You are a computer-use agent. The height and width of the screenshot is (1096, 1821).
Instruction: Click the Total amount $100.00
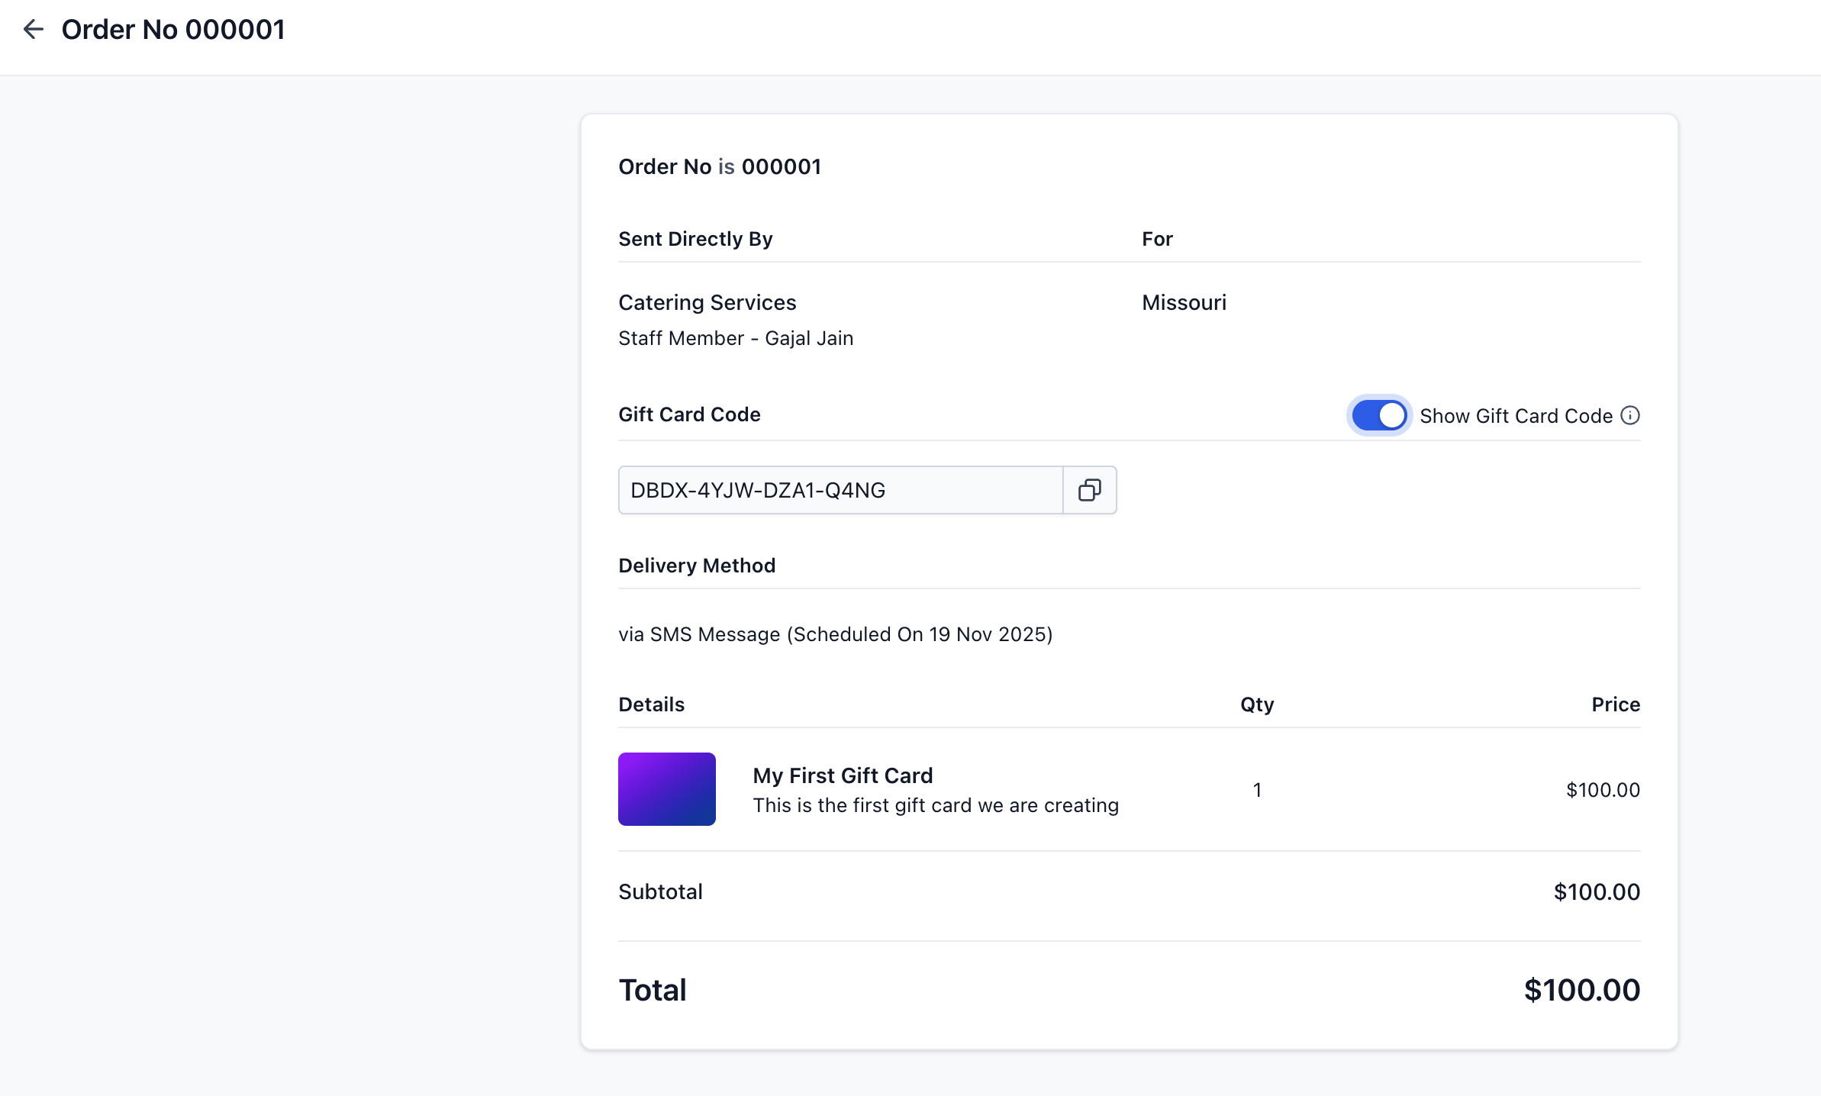(1581, 990)
